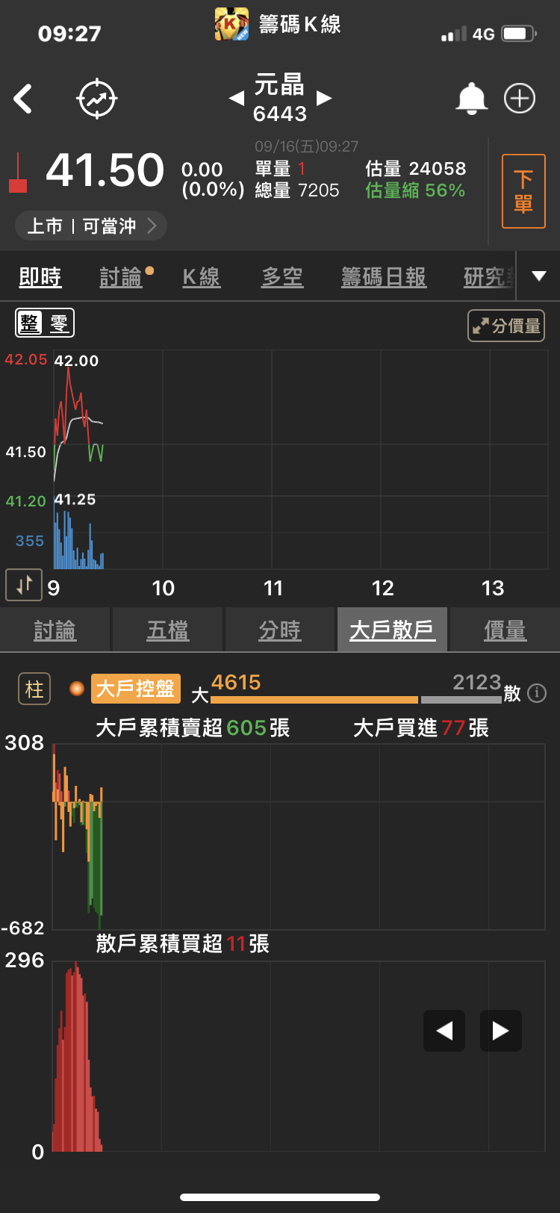Image resolution: width=560 pixels, height=1213 pixels.
Task: Toggle the 整/零 lot switch
Action: (x=45, y=323)
